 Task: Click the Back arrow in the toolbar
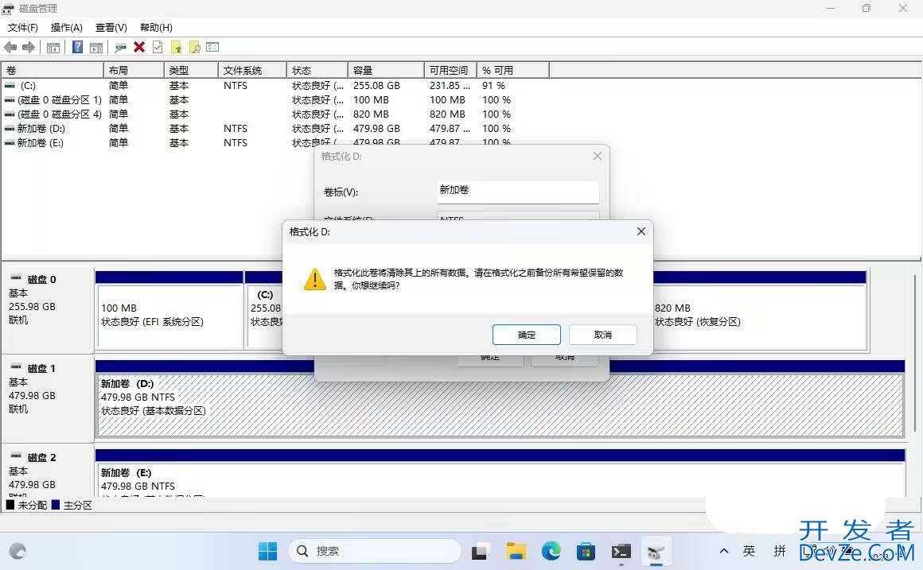point(10,47)
